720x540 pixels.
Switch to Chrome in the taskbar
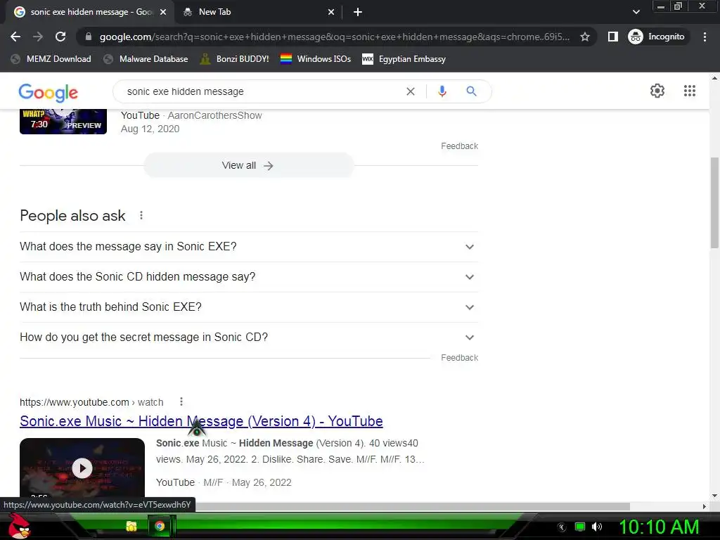click(x=160, y=526)
